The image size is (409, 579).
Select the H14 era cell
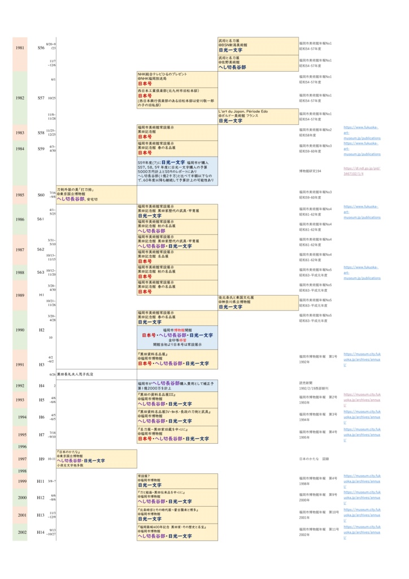(41, 532)
